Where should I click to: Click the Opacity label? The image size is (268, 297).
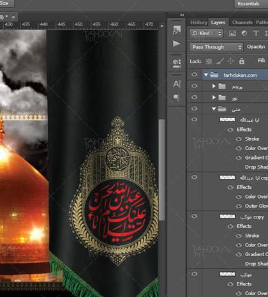coord(256,47)
